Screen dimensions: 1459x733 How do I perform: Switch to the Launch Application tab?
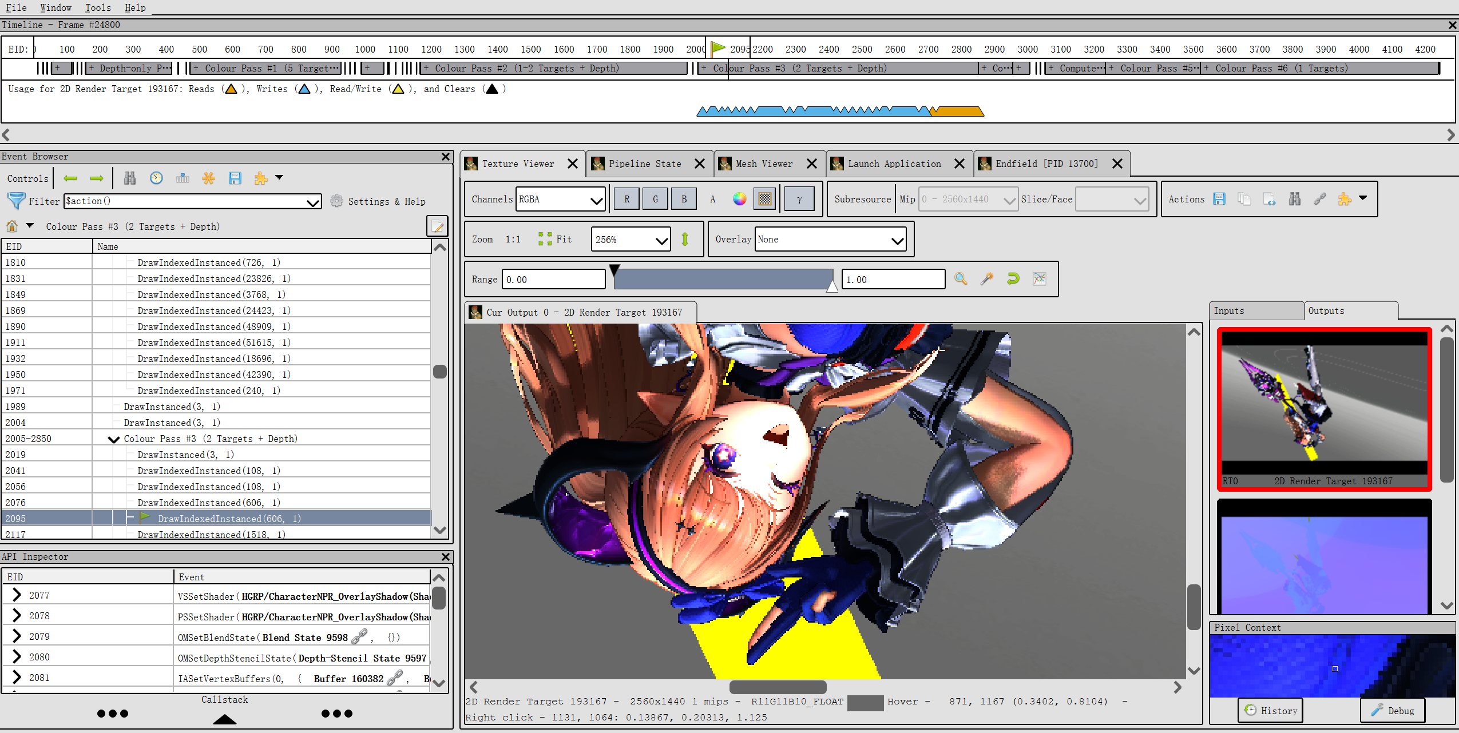click(x=894, y=164)
